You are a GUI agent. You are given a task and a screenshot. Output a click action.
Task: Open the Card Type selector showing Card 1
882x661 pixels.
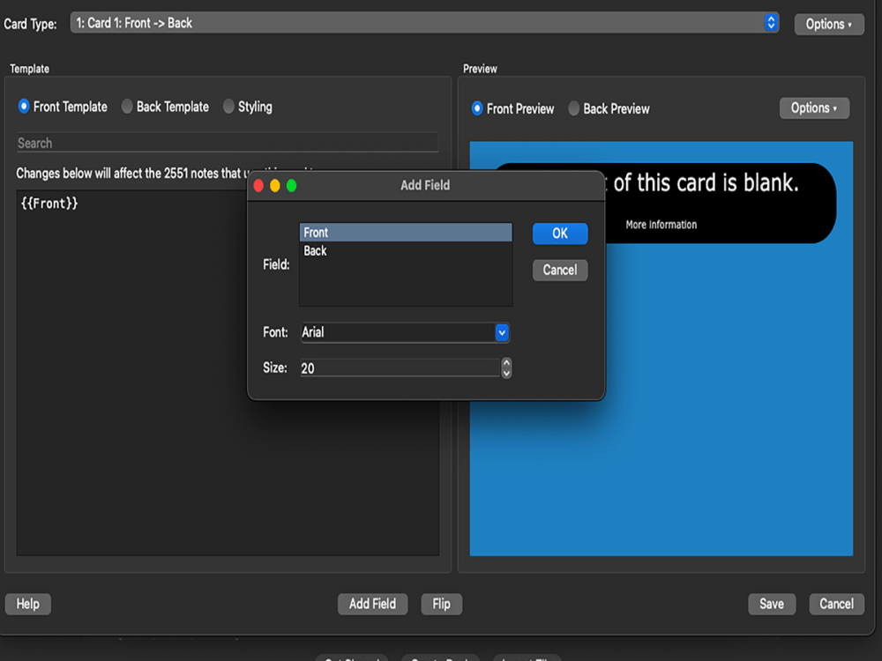423,23
